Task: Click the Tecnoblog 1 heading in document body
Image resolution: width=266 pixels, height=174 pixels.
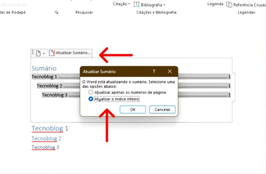Action: (x=50, y=128)
